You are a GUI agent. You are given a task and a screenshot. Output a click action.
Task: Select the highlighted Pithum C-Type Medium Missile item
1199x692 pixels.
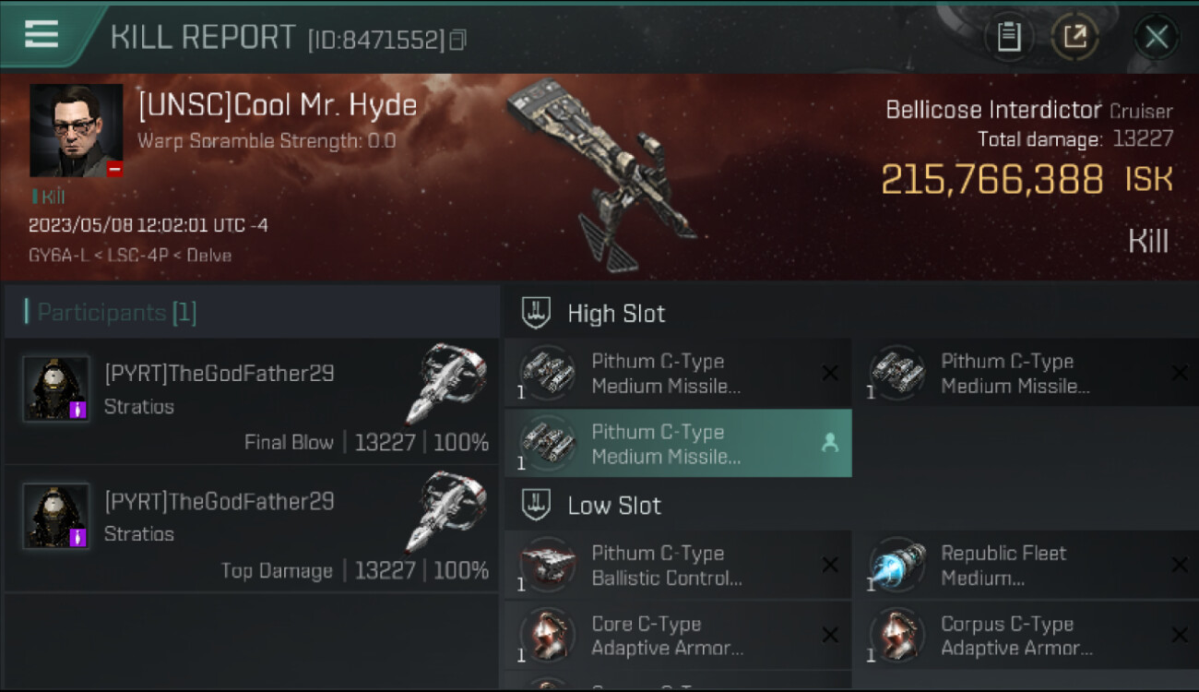[x=678, y=444]
